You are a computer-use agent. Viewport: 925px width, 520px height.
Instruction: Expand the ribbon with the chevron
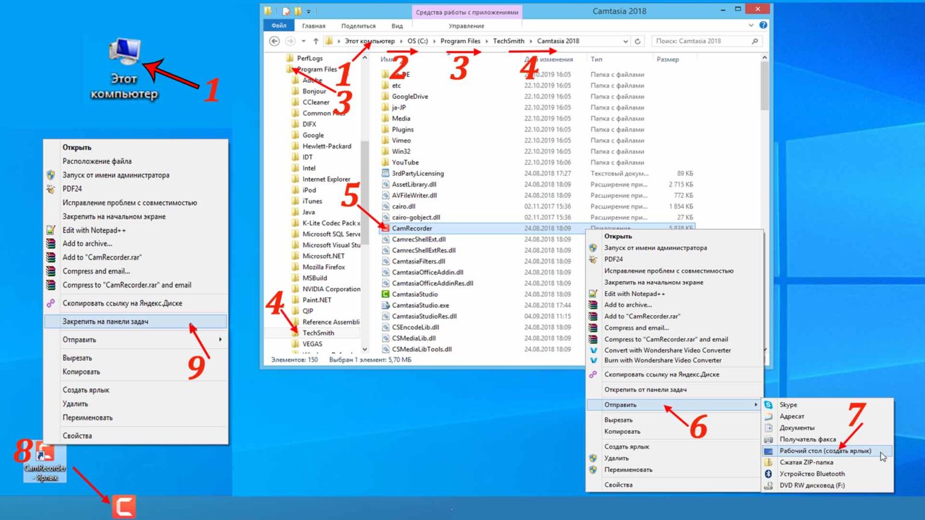pos(751,25)
